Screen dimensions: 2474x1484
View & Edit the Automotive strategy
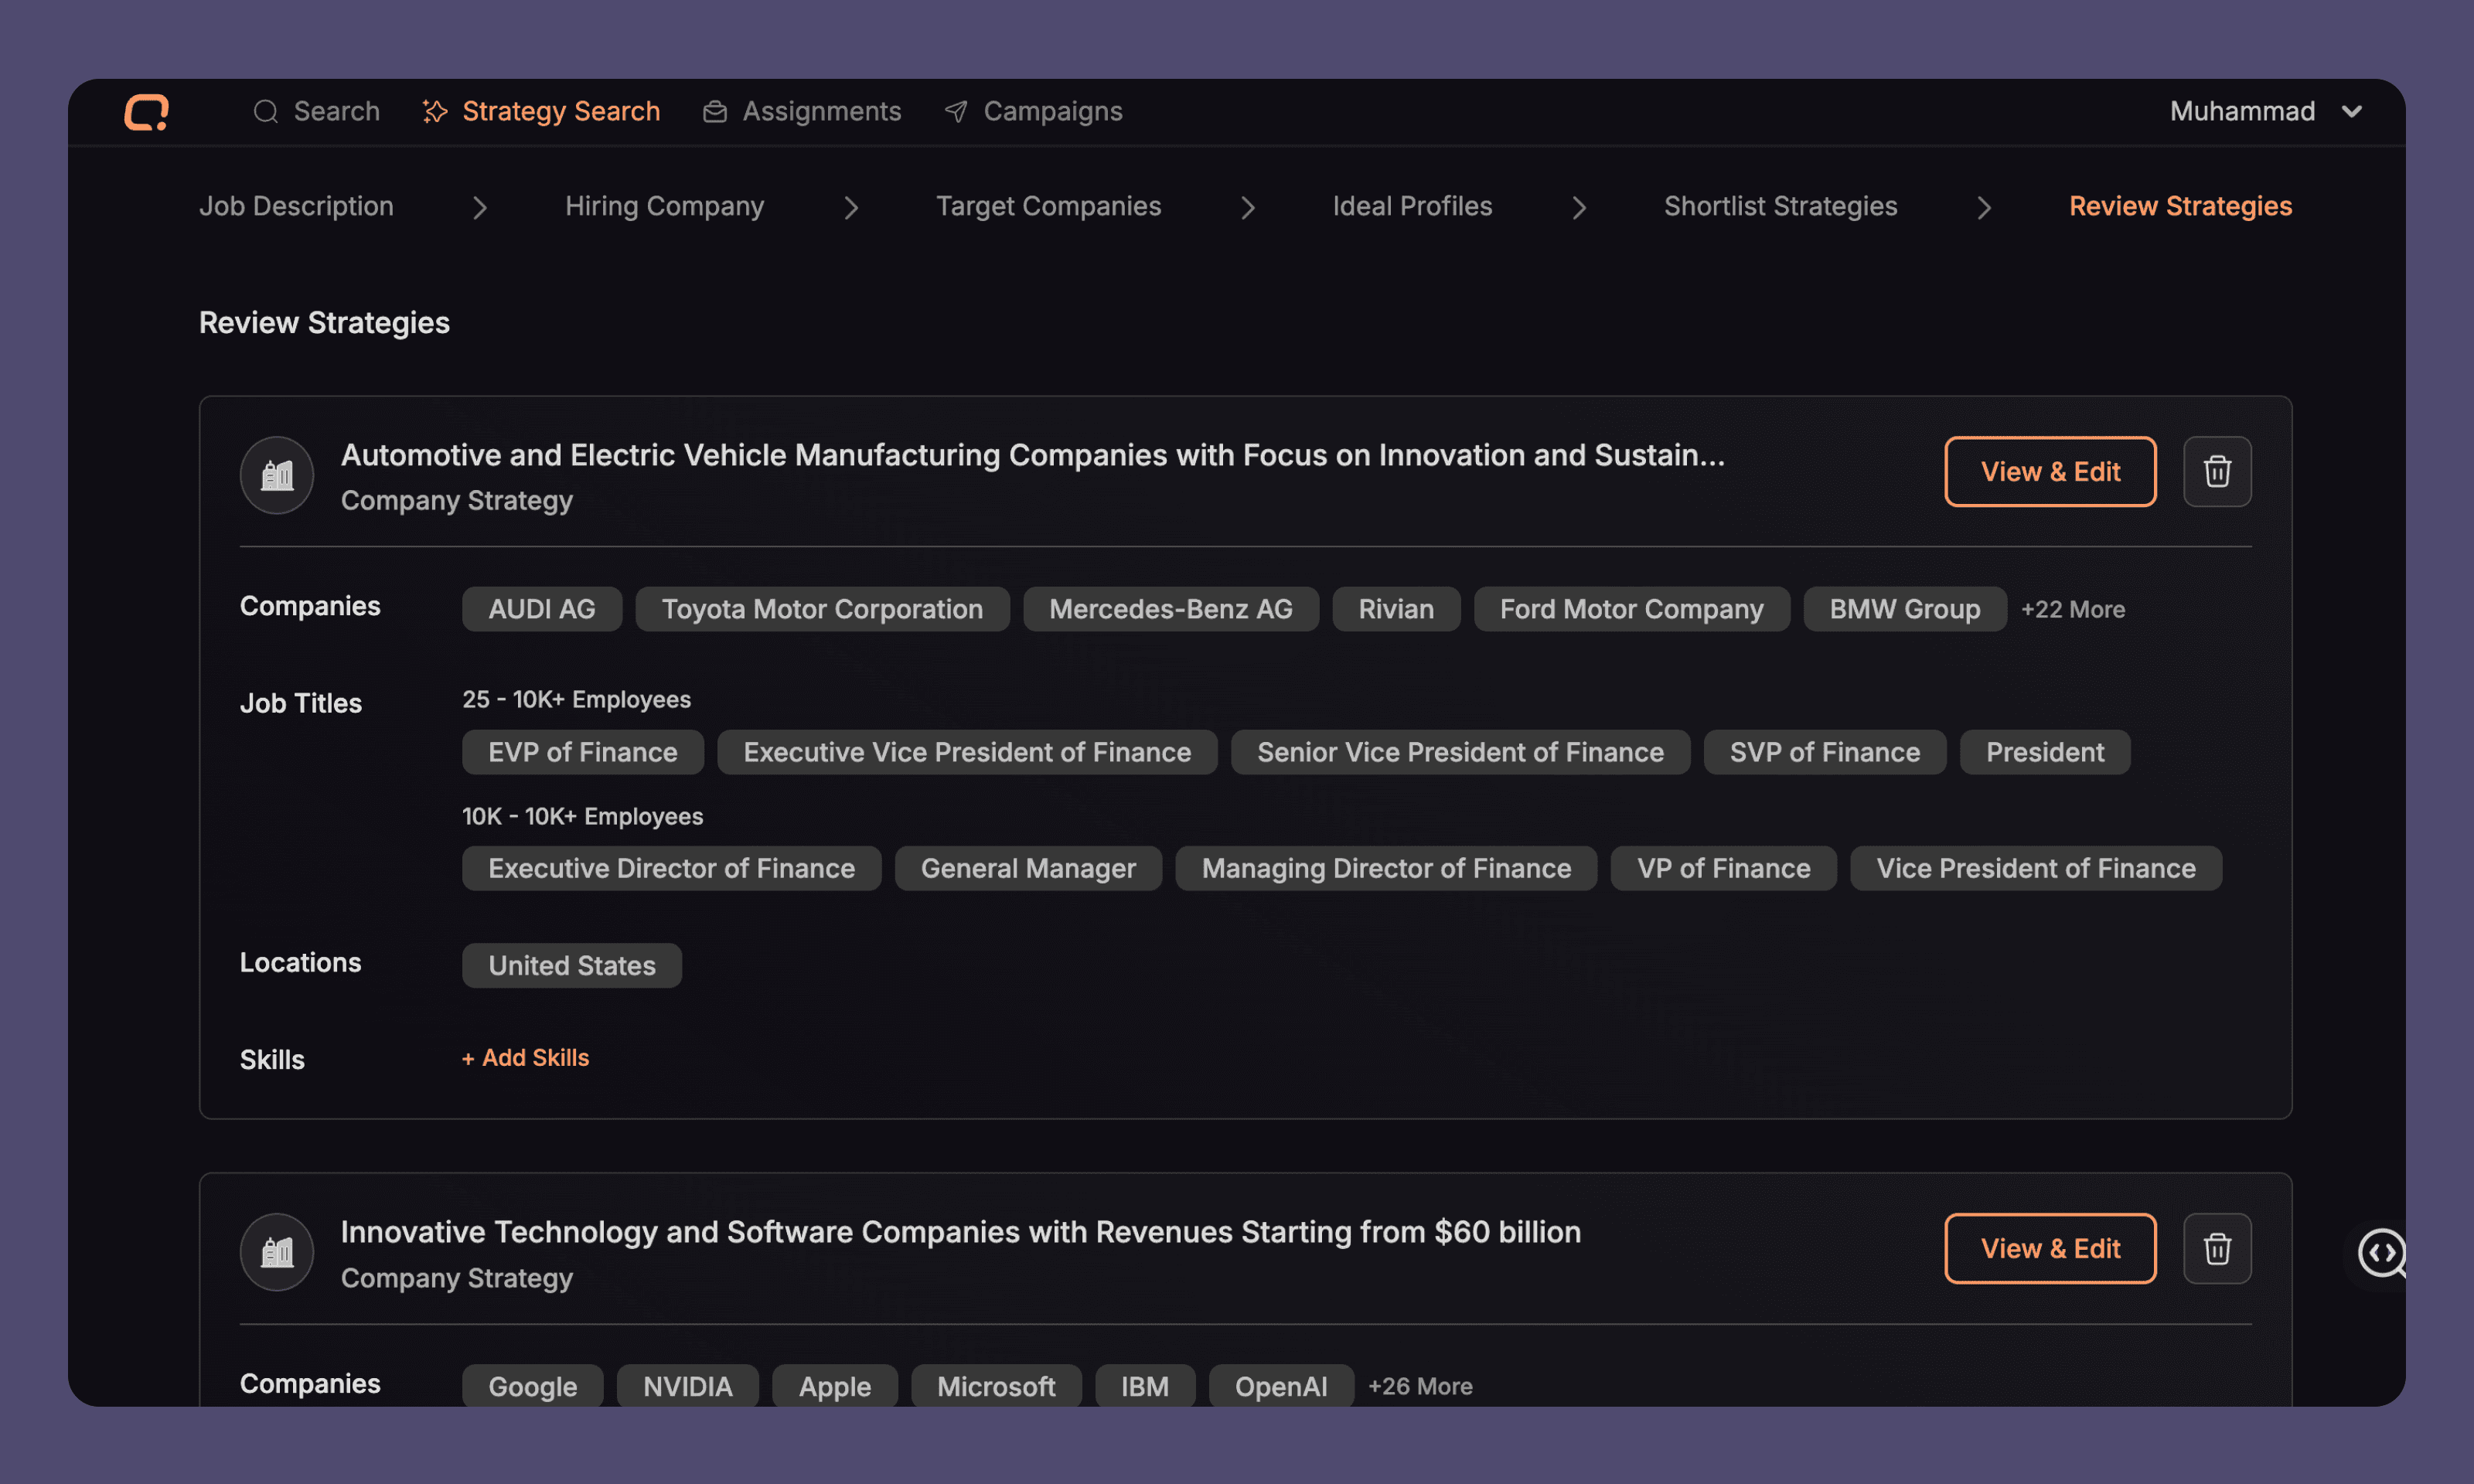2050,471
